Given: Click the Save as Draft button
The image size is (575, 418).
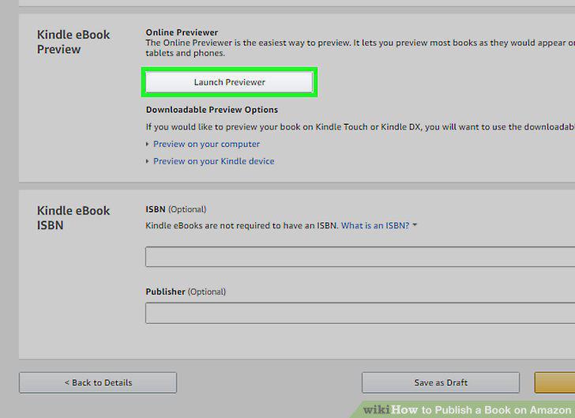Looking at the screenshot, I should pyautogui.click(x=441, y=382).
